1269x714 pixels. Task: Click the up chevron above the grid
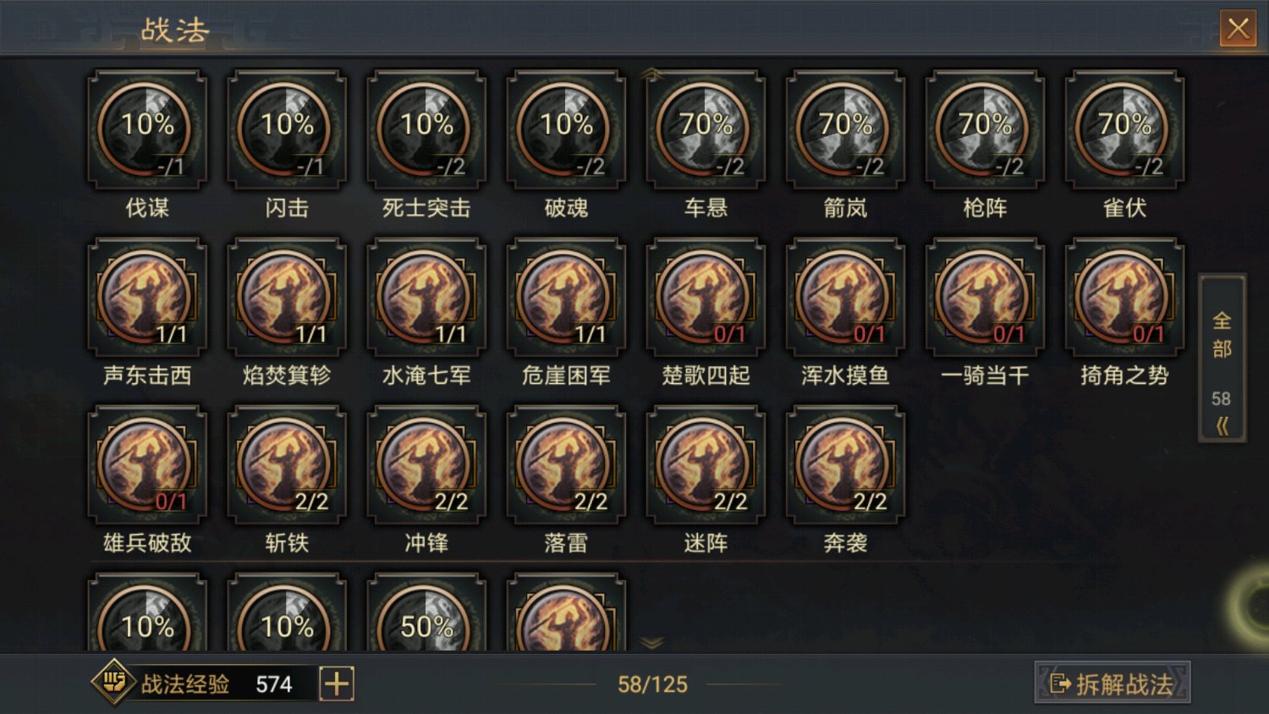tap(651, 74)
